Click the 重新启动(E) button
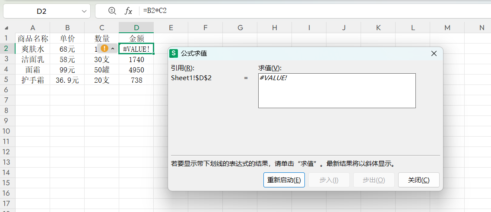 [284, 180]
